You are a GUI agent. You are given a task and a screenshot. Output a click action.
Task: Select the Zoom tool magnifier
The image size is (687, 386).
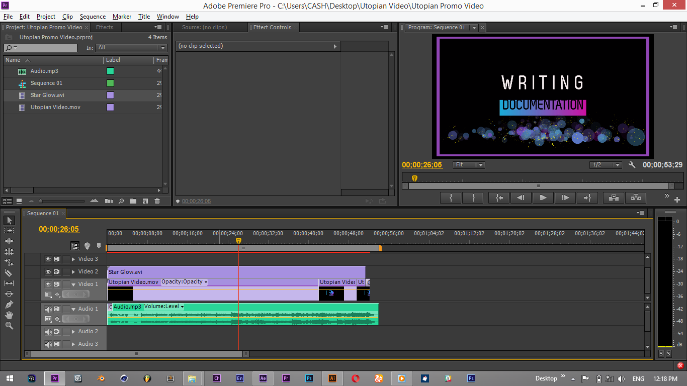(9, 326)
